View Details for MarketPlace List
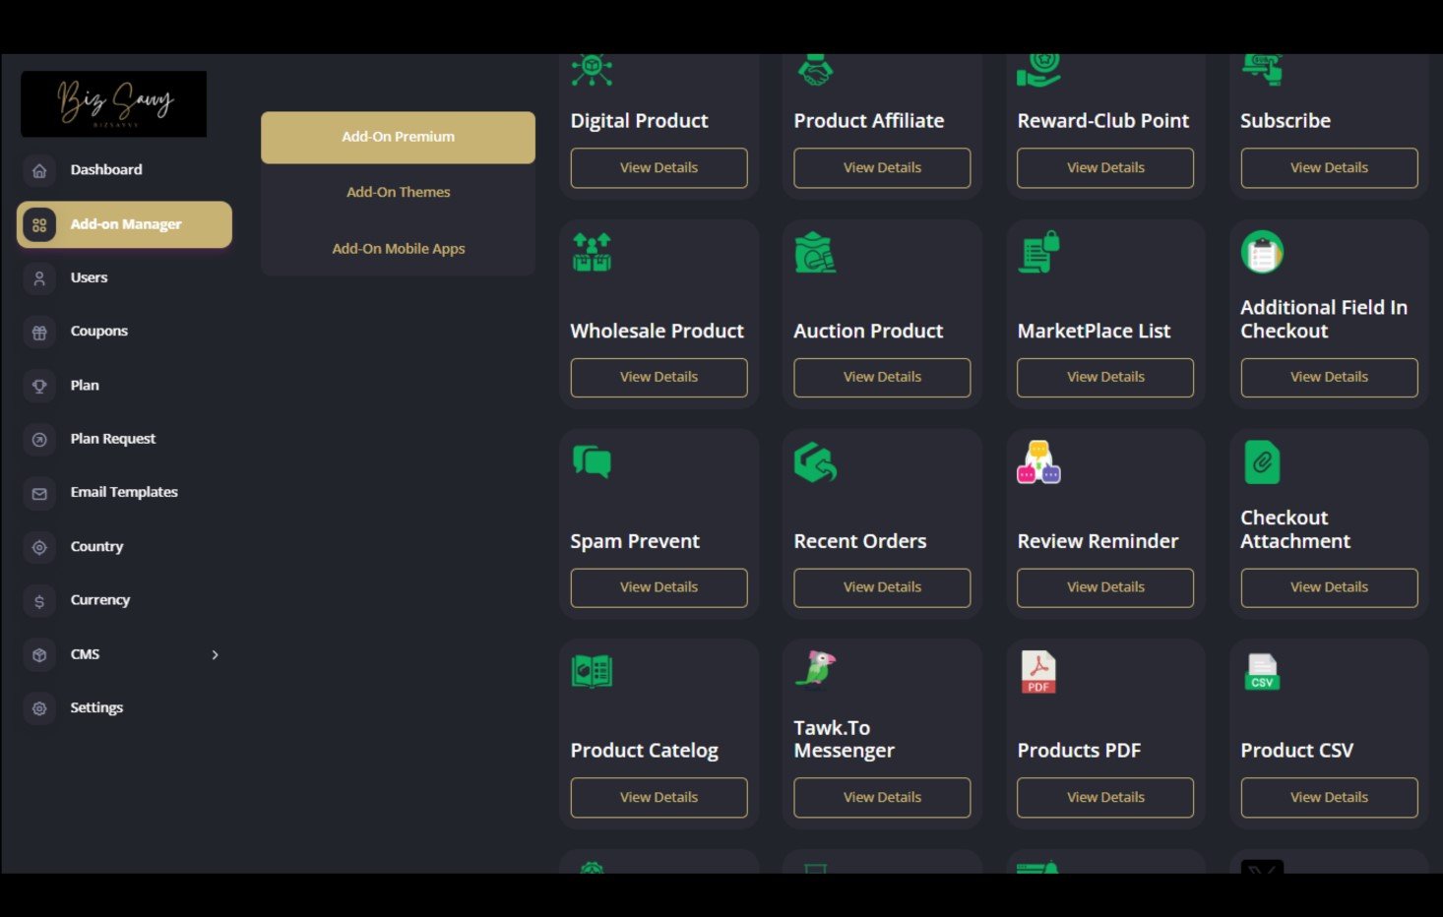This screenshot has width=1443, height=917. click(1105, 378)
